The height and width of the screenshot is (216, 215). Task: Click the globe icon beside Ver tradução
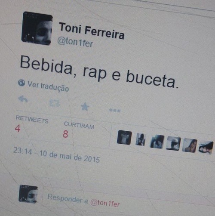21,83
